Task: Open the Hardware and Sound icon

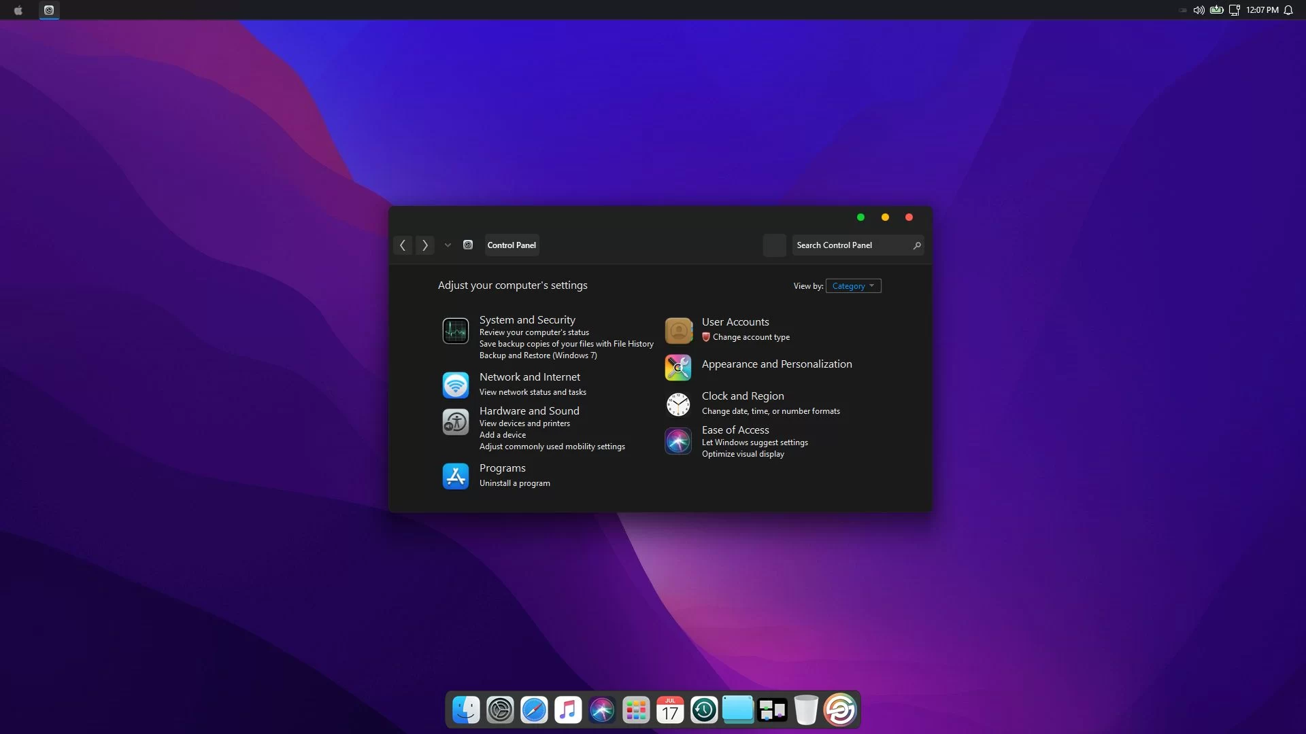Action: 455,421
